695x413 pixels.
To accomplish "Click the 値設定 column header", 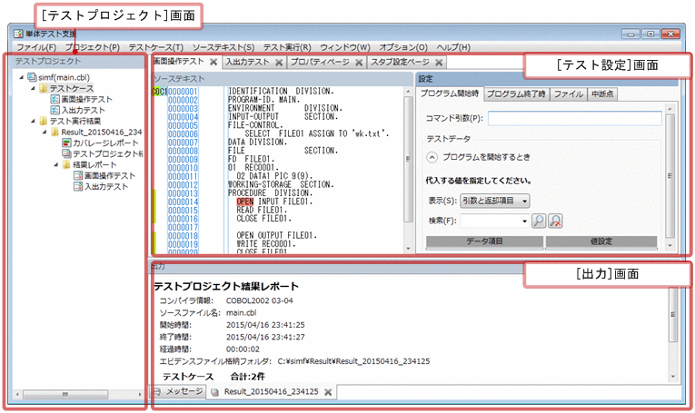I will tap(601, 241).
